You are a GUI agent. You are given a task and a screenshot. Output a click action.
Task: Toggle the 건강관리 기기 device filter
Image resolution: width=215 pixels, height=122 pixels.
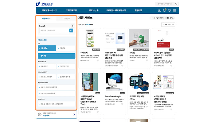[x=66, y=66]
